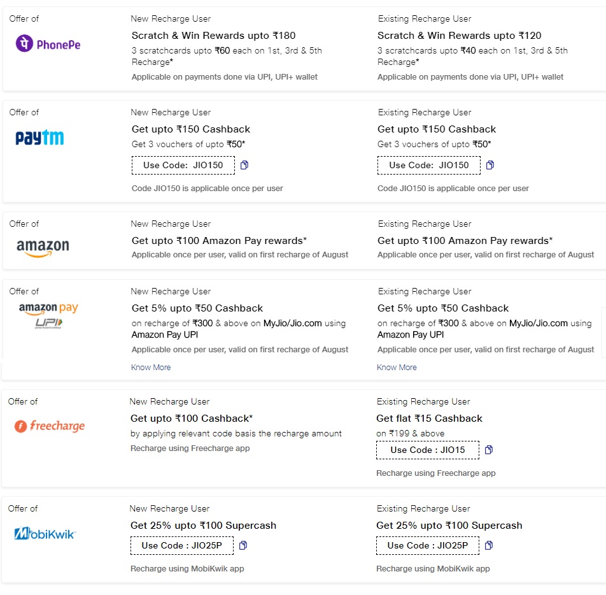Select the JIO25P code box for new MobiKwik users
Image resolution: width=606 pixels, height=595 pixels.
[181, 546]
